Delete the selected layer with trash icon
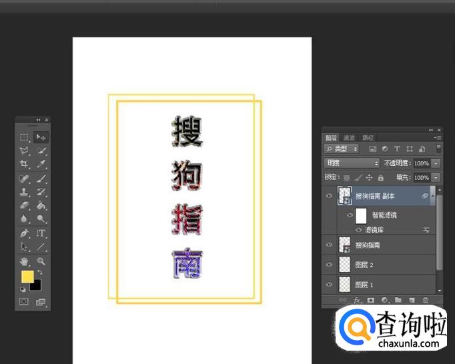 point(426,300)
